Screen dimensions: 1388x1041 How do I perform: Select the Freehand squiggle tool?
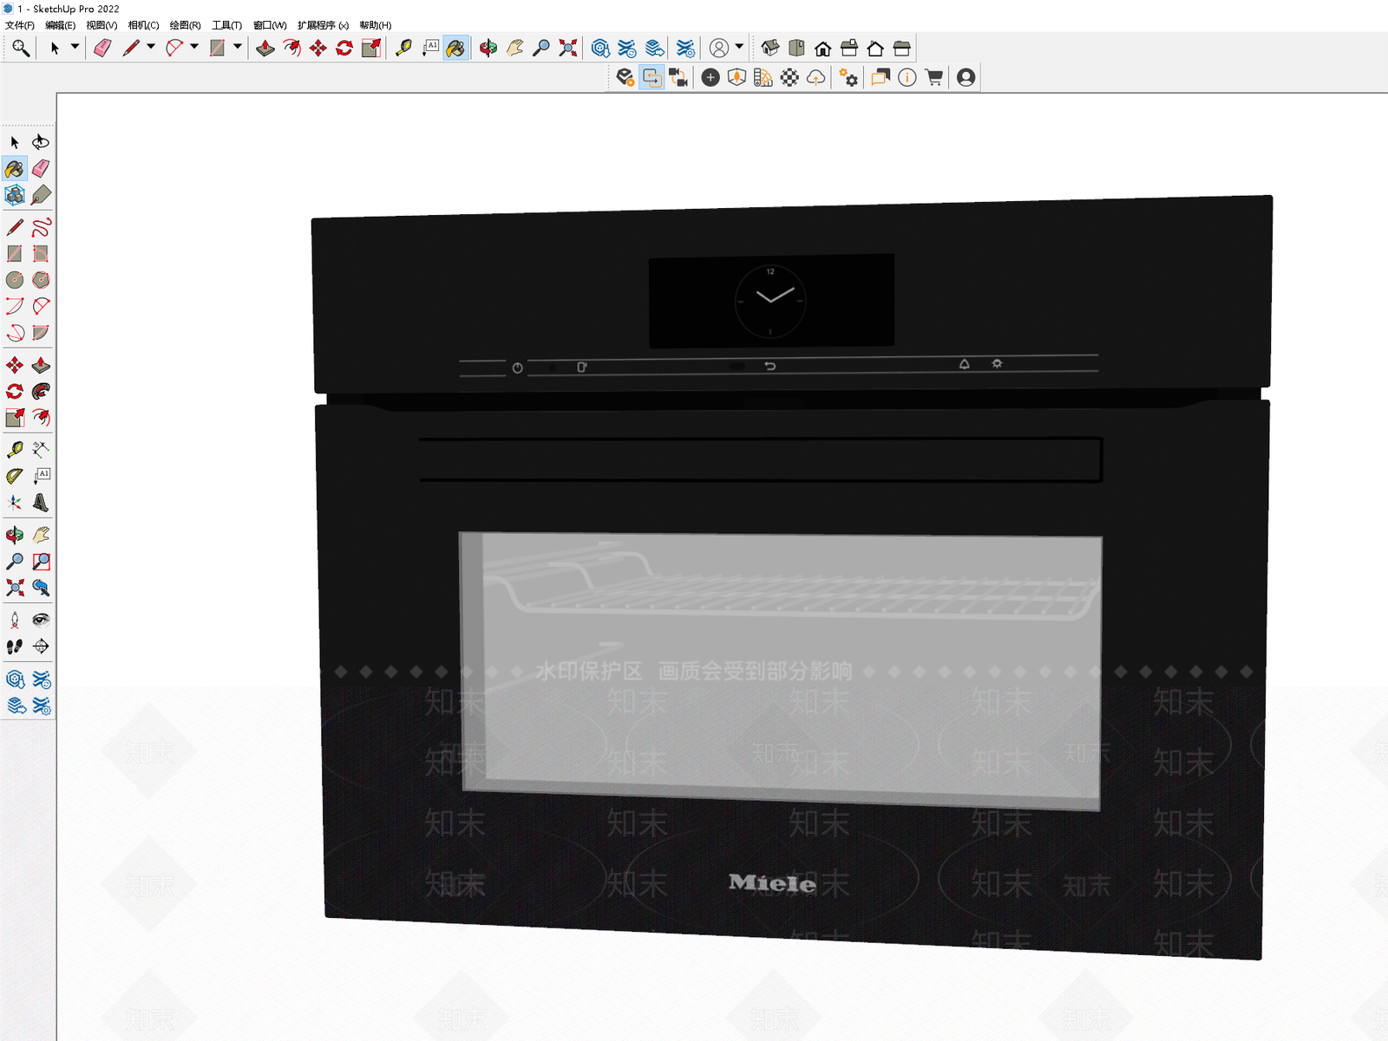coord(41,227)
